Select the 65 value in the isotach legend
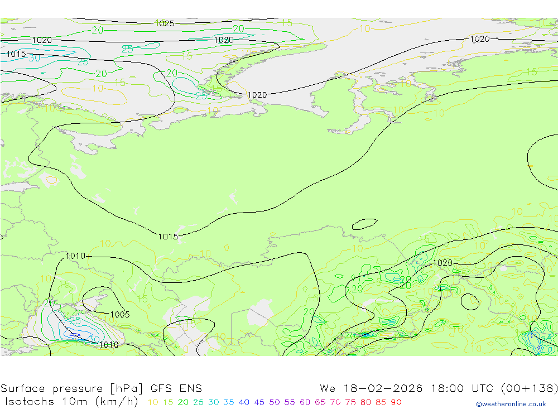The image size is (558, 409). pyautogui.click(x=320, y=402)
